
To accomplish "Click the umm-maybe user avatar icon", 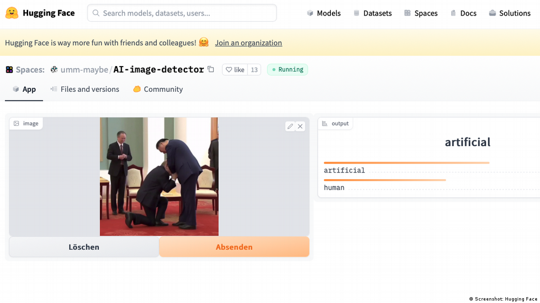I will tap(54, 69).
